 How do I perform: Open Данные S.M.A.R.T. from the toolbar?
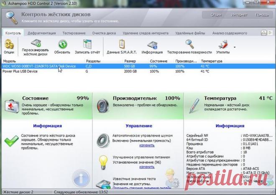(x=122, y=44)
